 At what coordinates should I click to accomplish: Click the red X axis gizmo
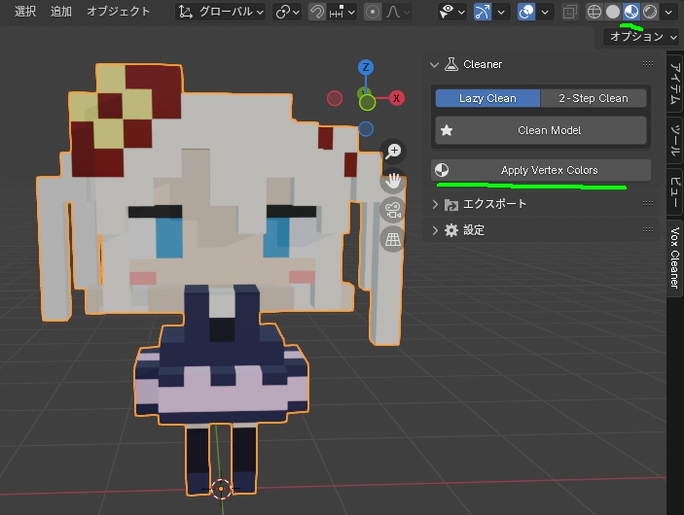[x=396, y=98]
